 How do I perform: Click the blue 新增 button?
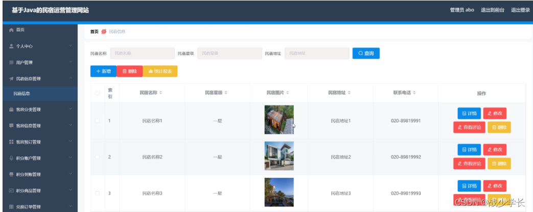pos(103,71)
